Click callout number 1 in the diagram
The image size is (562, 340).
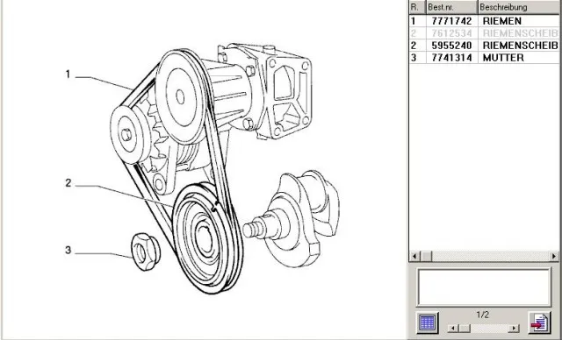68,74
